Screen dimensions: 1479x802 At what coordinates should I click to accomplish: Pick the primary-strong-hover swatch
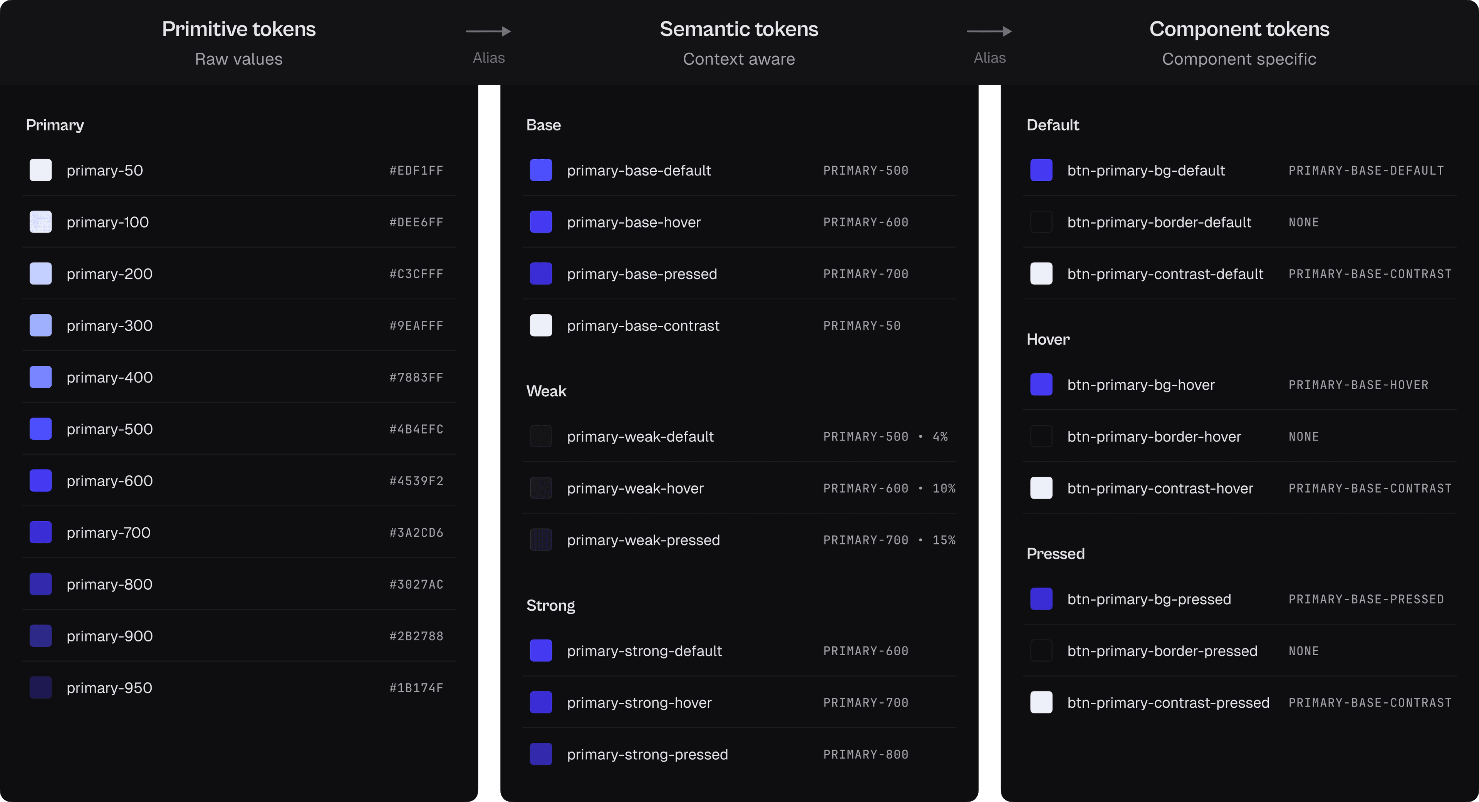[x=541, y=703]
